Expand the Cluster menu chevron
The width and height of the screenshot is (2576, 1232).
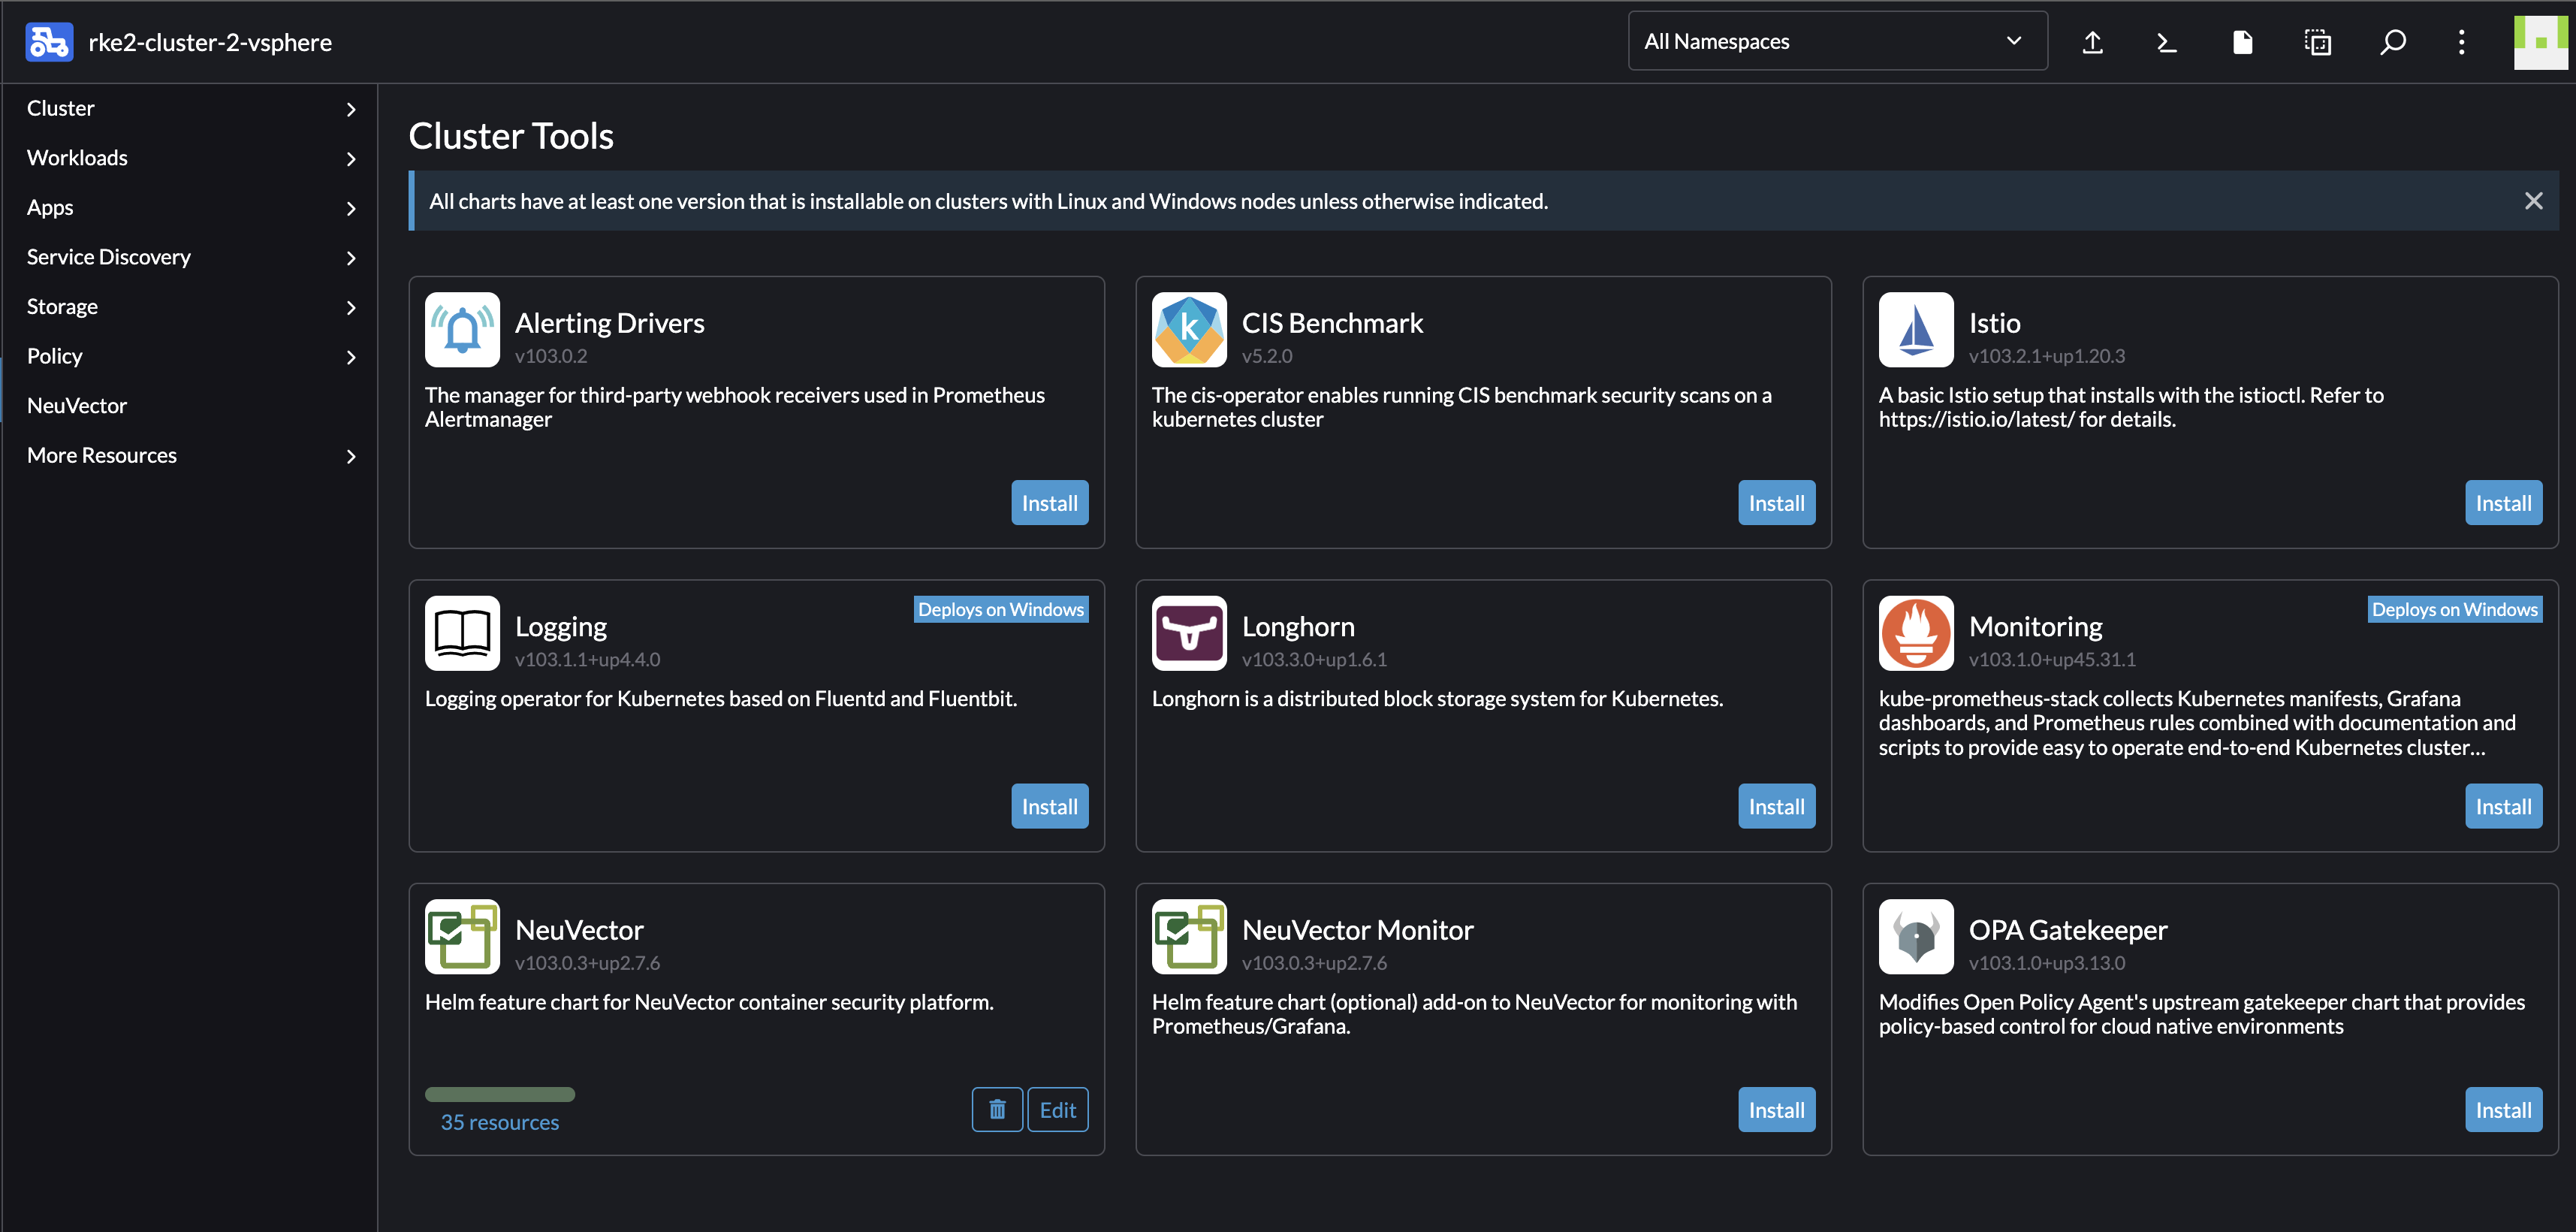pos(351,109)
